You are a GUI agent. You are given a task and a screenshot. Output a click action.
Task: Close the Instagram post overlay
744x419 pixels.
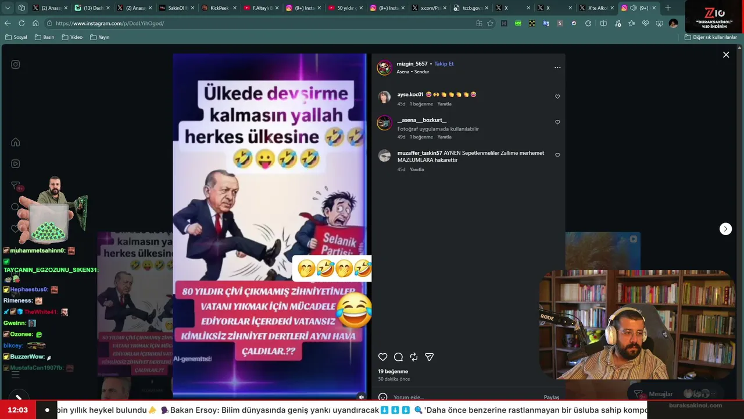tap(726, 55)
